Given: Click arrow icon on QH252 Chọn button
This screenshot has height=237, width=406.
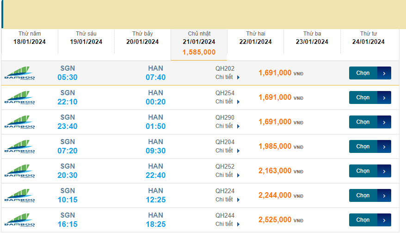Looking at the screenshot, I should pyautogui.click(x=384, y=171).
